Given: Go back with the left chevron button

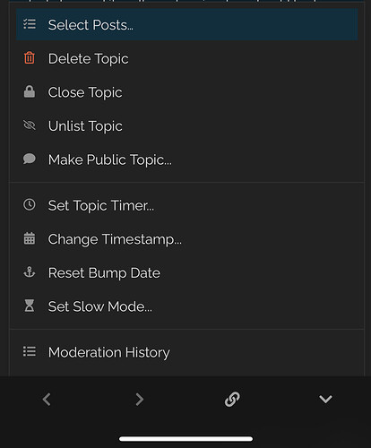Looking at the screenshot, I should click(x=47, y=400).
